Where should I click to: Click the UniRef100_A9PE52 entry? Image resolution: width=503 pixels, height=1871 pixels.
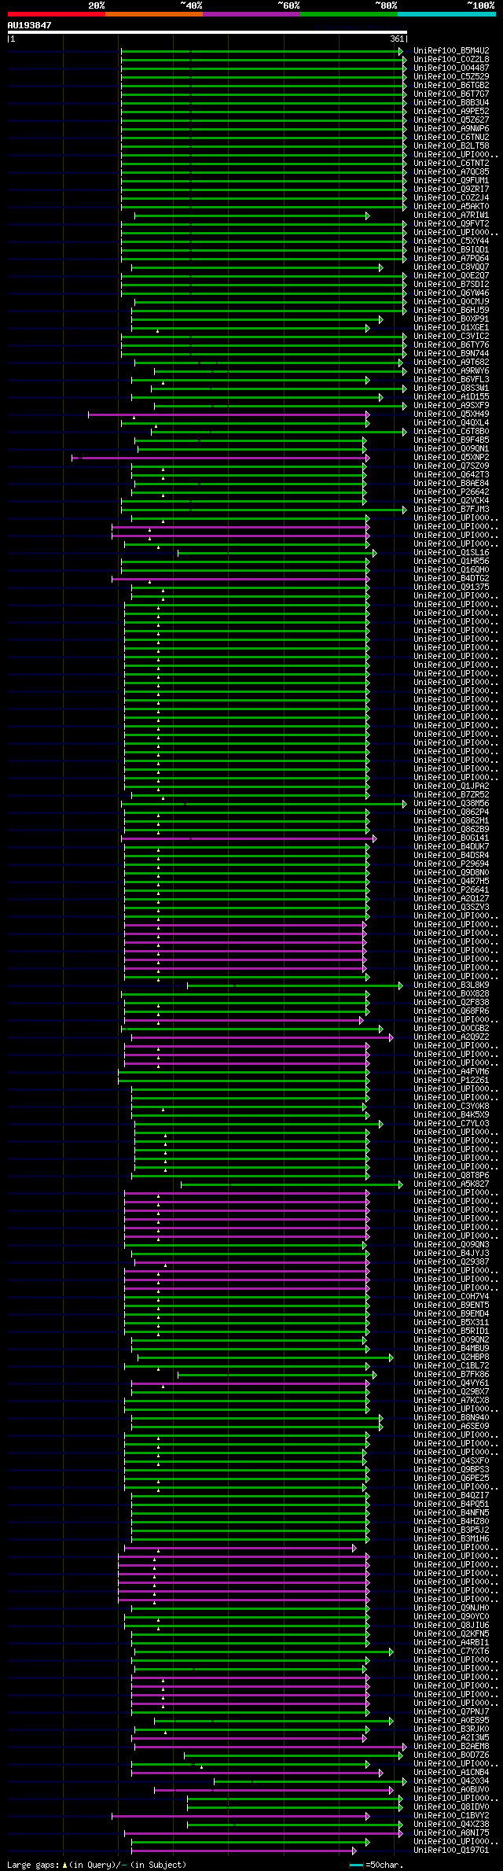[451, 112]
